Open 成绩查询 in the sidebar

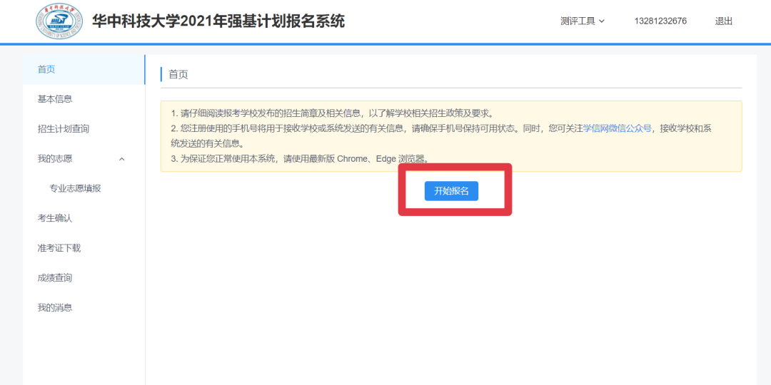click(x=84, y=278)
